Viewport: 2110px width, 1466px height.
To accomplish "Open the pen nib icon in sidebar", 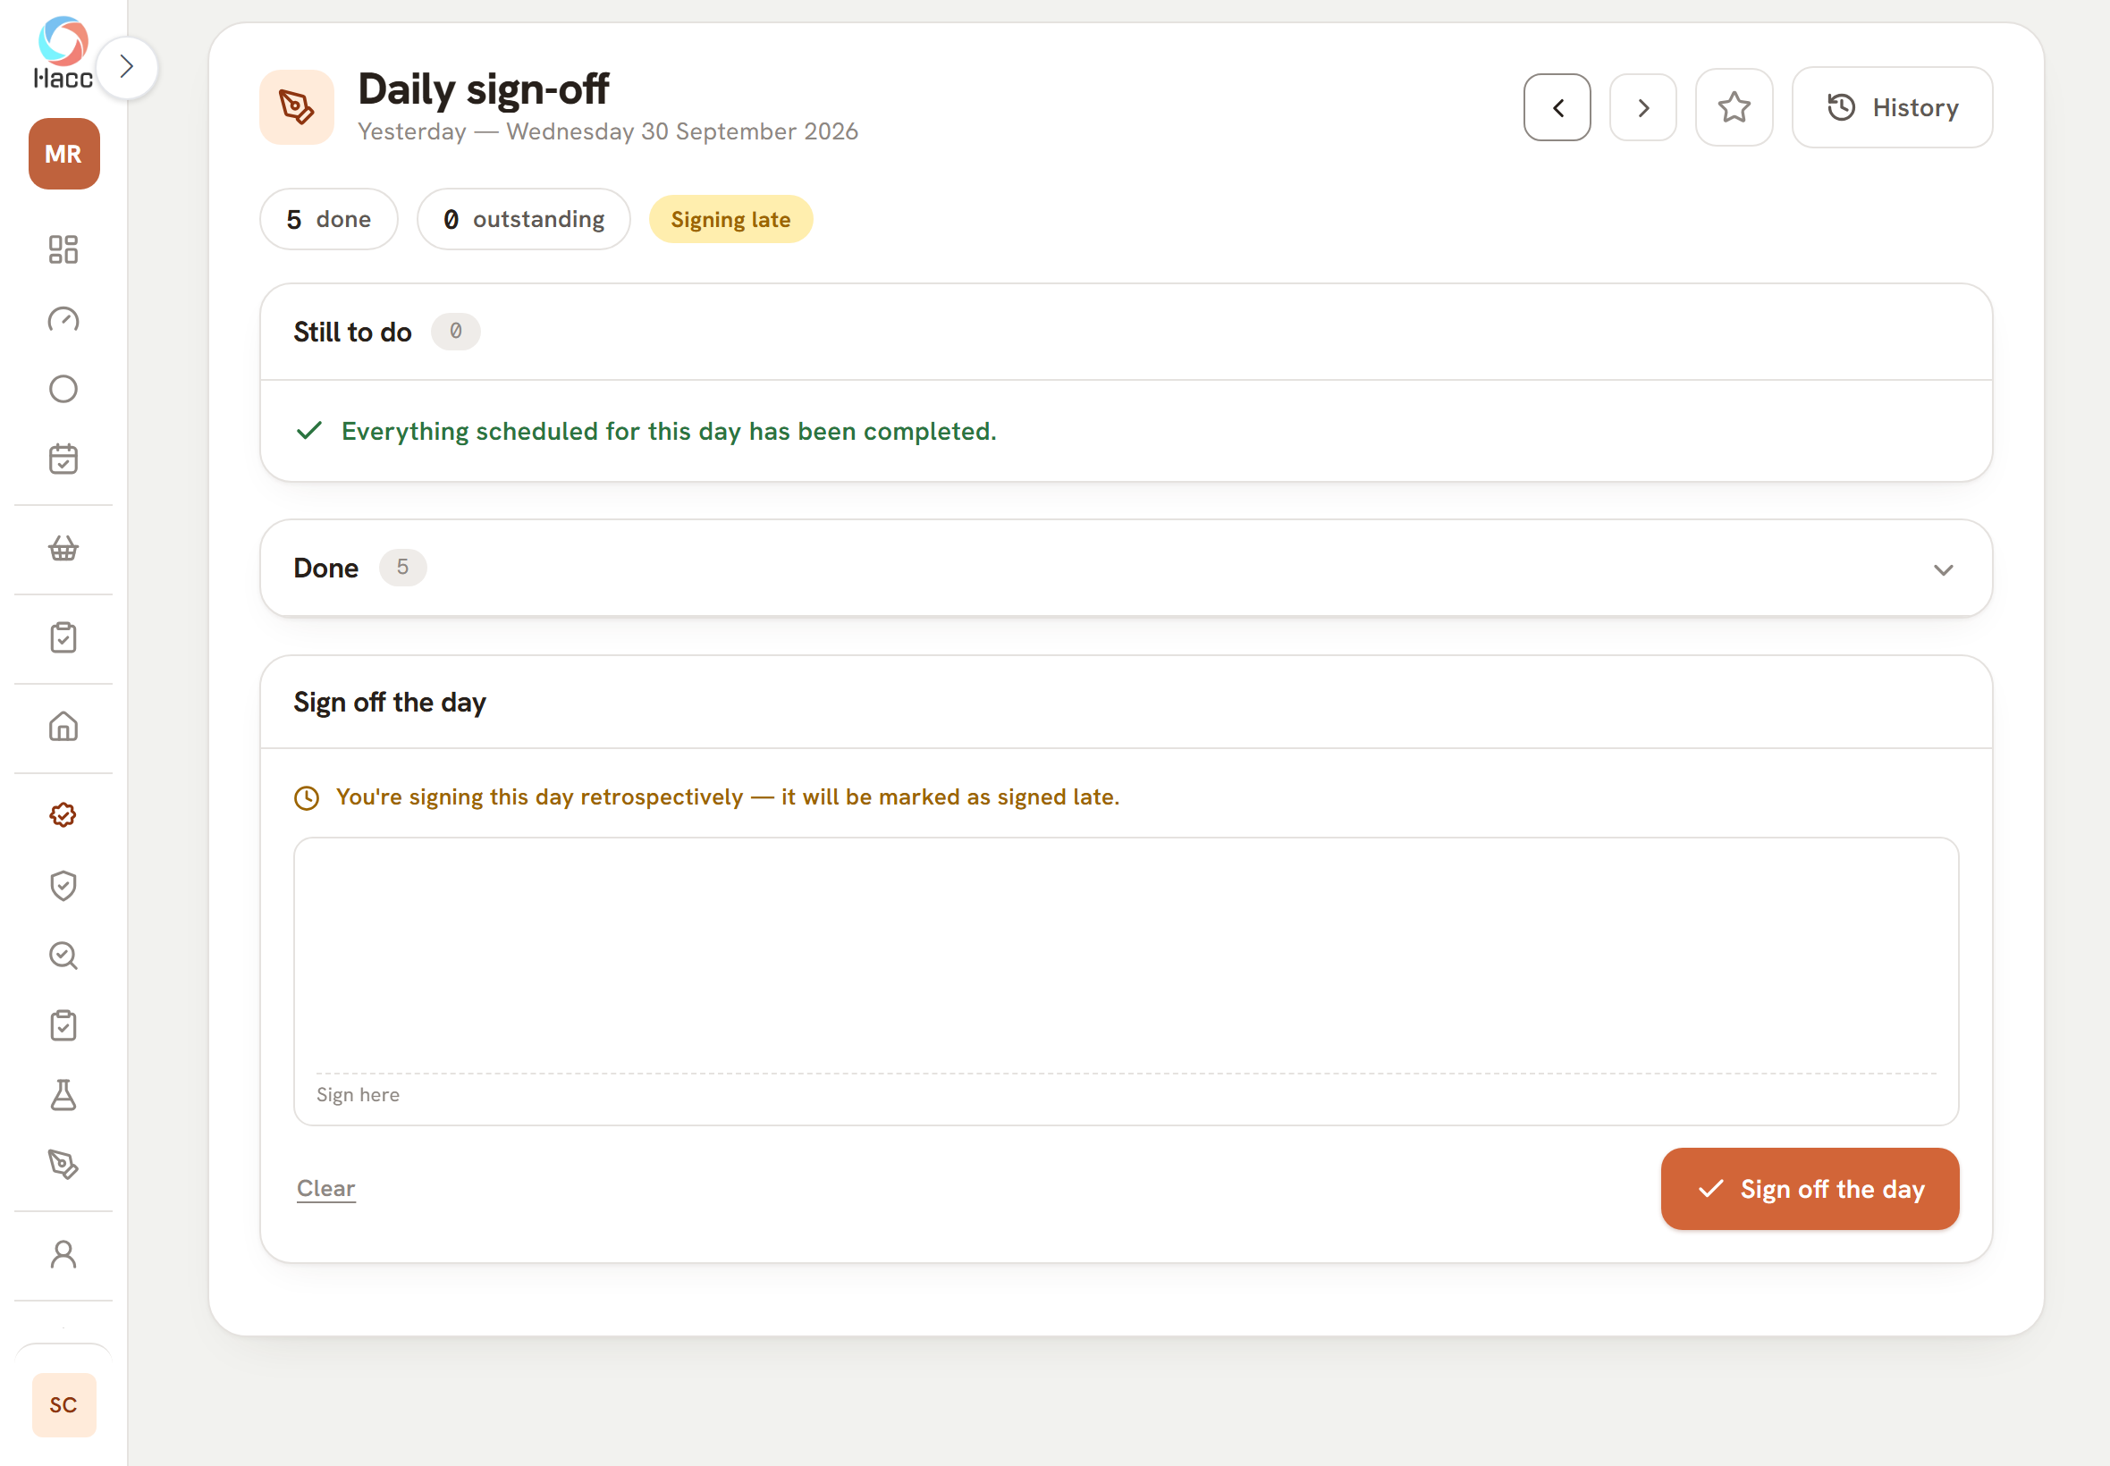I will [x=63, y=1165].
